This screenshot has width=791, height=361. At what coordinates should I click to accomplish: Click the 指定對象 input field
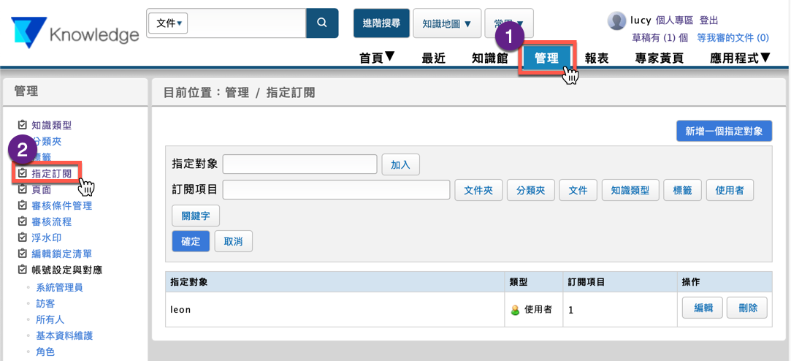[299, 164]
